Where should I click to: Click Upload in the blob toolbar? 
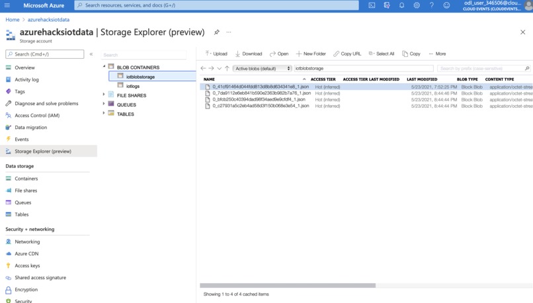click(216, 54)
